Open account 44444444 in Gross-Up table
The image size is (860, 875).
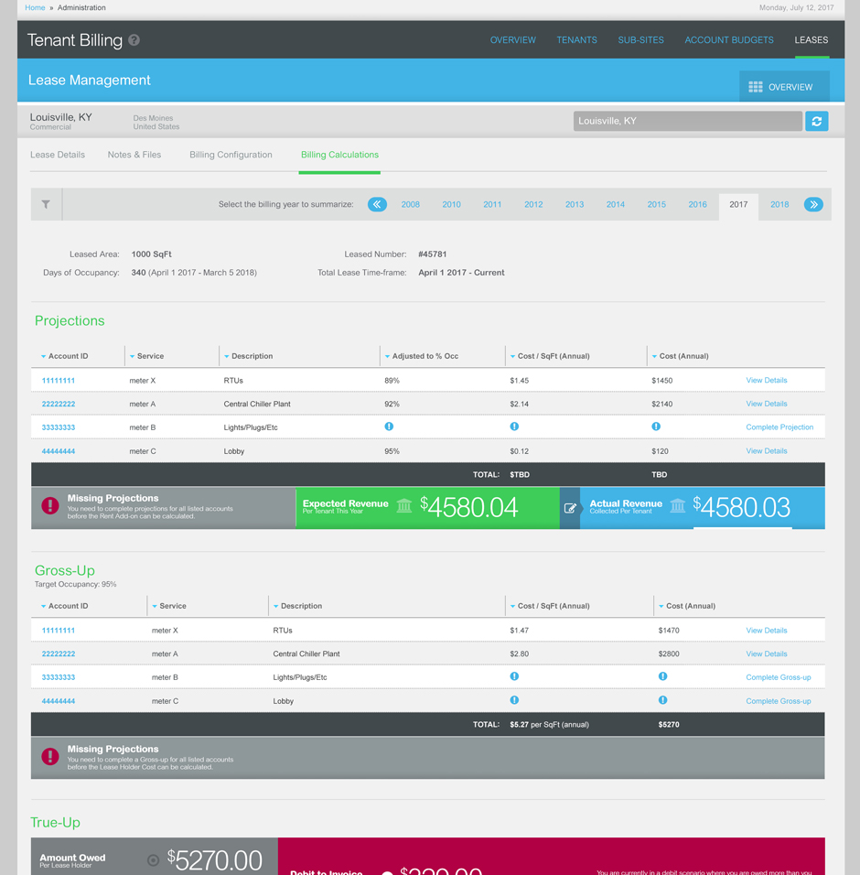pos(58,701)
